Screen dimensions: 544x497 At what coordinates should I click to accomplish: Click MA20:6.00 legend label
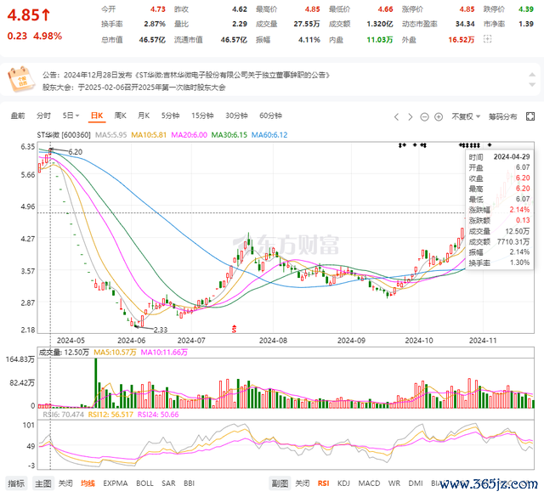click(x=189, y=135)
